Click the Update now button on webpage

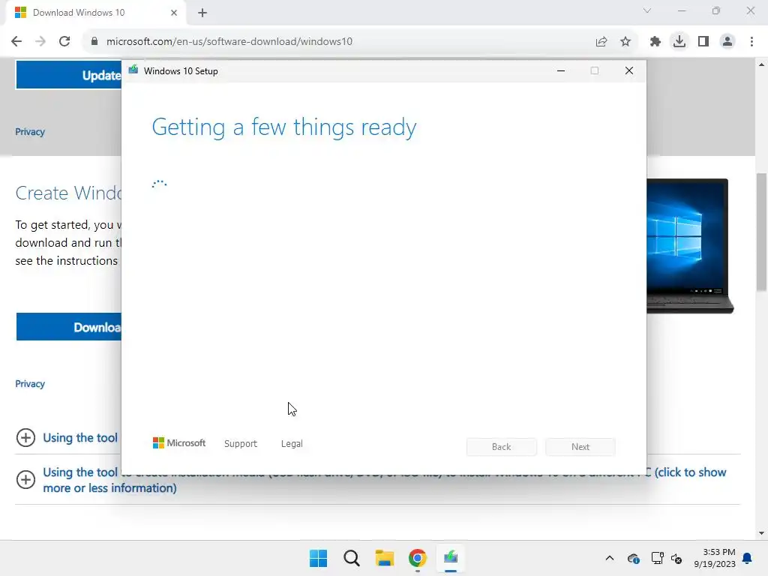tap(68, 75)
